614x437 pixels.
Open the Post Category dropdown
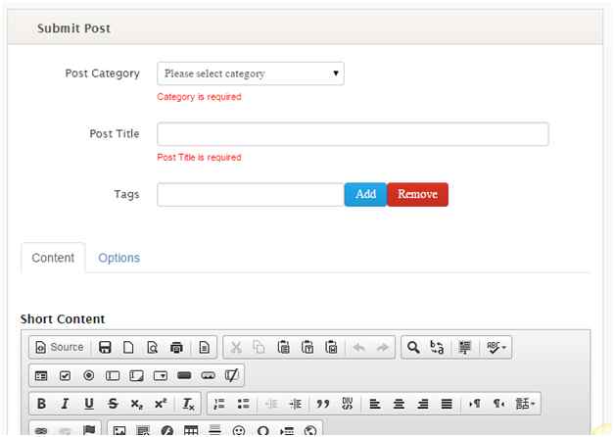point(251,73)
